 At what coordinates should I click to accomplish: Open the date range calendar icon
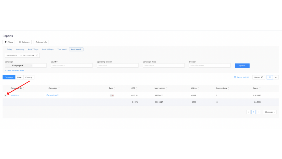coord(37,55)
